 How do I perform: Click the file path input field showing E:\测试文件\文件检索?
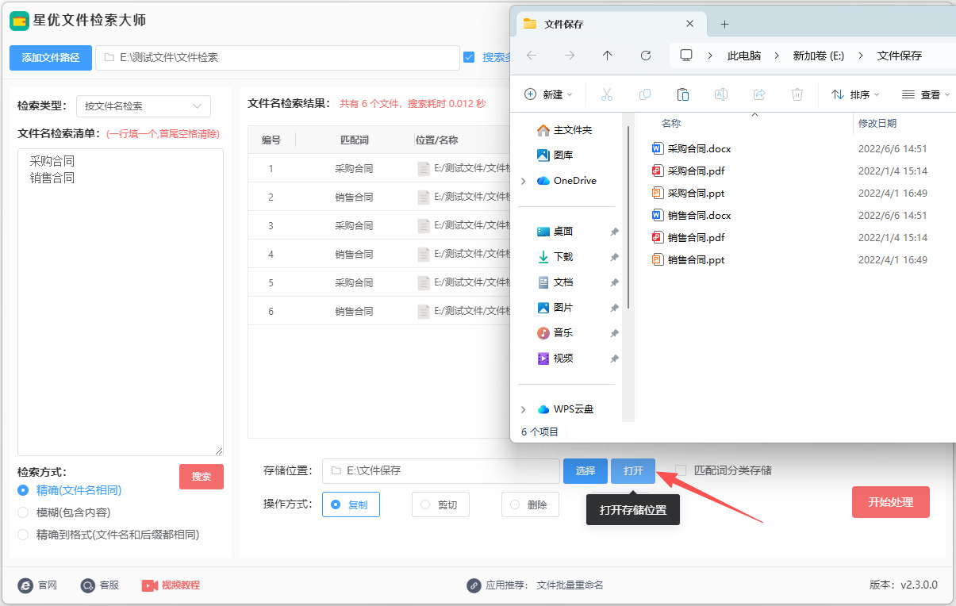278,58
